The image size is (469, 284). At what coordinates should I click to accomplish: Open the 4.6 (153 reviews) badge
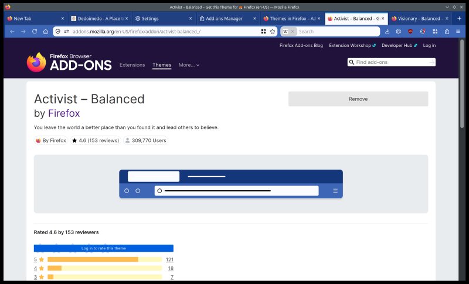[96, 140]
